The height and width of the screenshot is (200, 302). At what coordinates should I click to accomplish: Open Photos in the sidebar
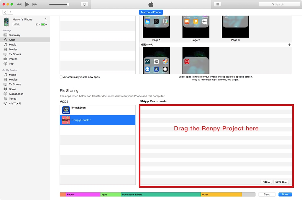(13, 59)
